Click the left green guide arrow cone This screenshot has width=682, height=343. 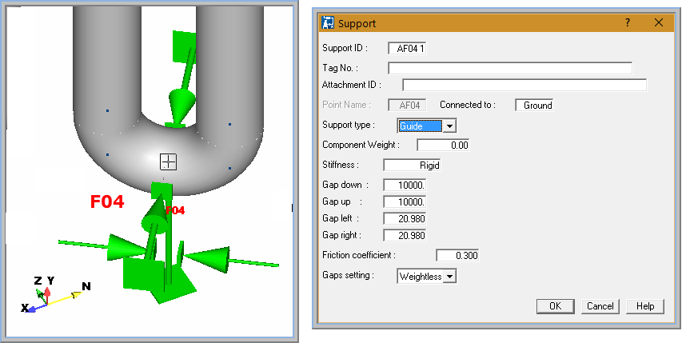pos(126,247)
